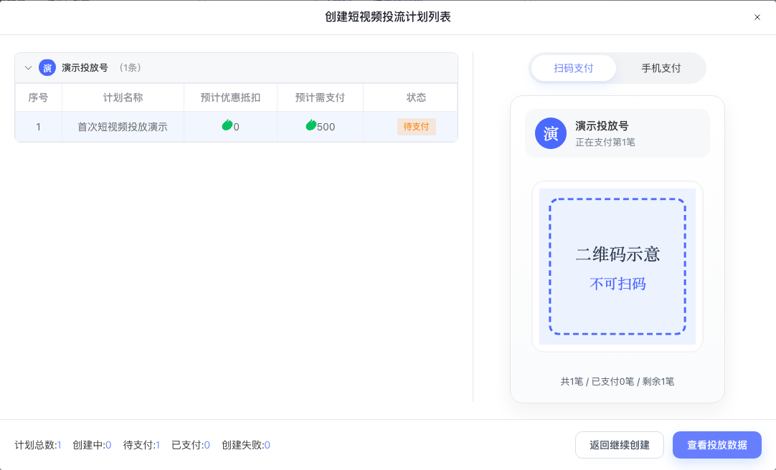The width and height of the screenshot is (776, 470).
Task: Switch to the 手机支付 tab
Action: click(661, 68)
